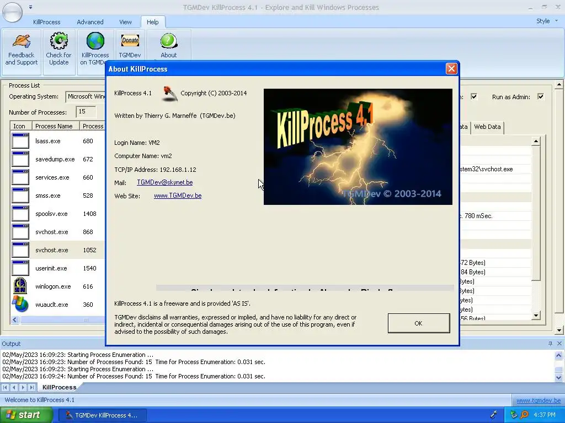Viewport: 565px width, 423px height.
Task: Click the tray icon beside the clock
Action: tap(514, 415)
